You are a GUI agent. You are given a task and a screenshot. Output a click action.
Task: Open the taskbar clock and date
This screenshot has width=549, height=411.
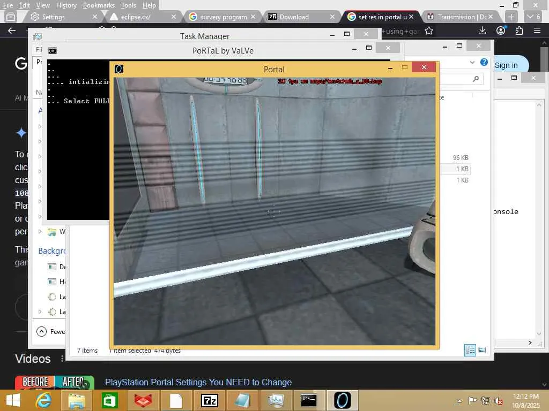(x=525, y=401)
